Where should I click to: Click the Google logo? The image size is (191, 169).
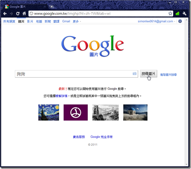tap(92, 46)
